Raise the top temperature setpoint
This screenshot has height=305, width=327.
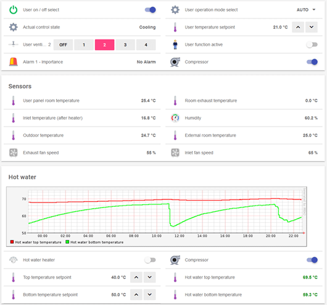point(136,277)
